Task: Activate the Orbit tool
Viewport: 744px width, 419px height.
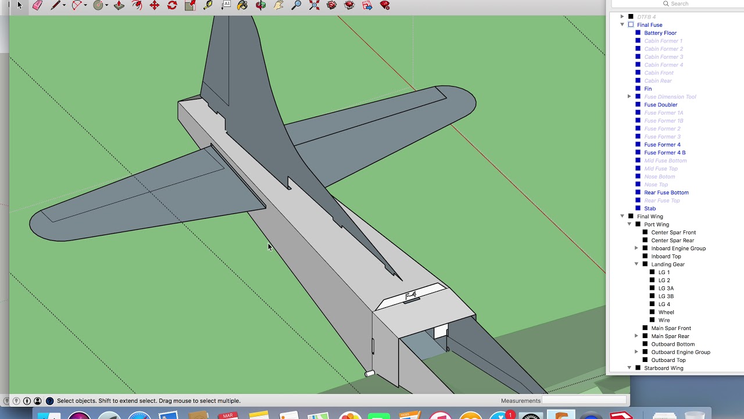Action: (x=261, y=5)
